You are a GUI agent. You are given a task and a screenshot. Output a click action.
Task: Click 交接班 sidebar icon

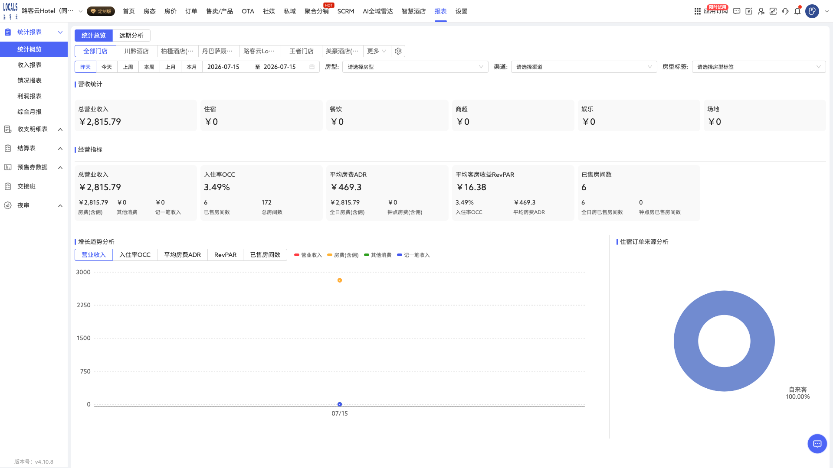[x=8, y=186]
